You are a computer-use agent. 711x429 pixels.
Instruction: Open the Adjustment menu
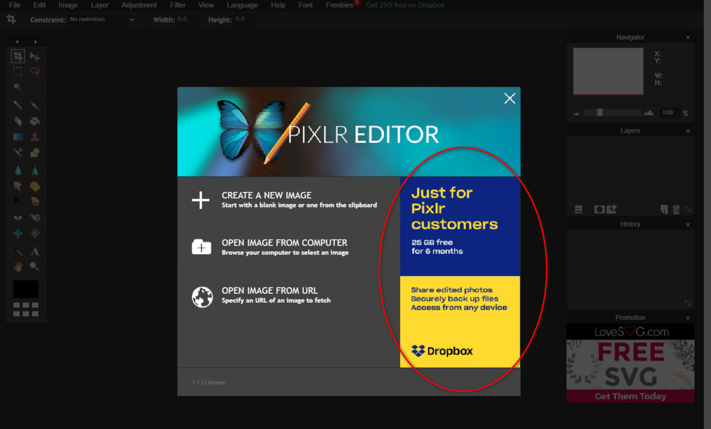coord(139,5)
